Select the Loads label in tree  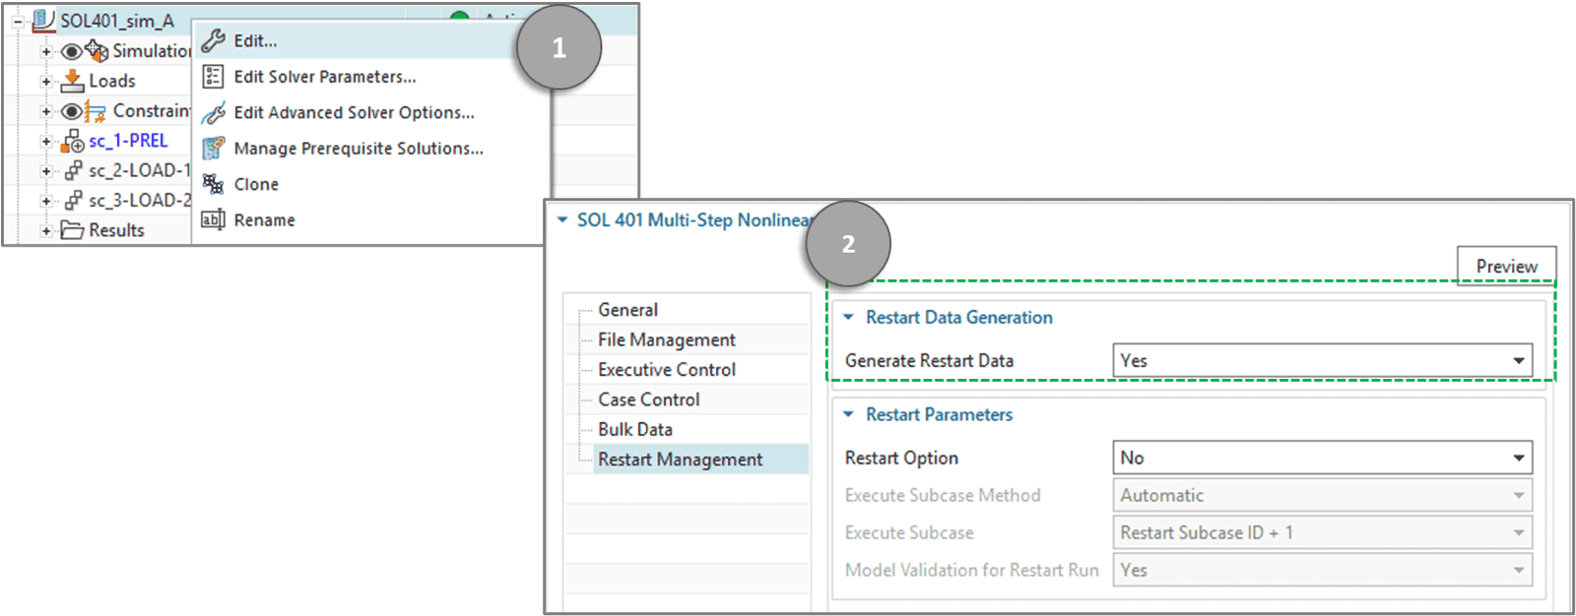pos(112,81)
